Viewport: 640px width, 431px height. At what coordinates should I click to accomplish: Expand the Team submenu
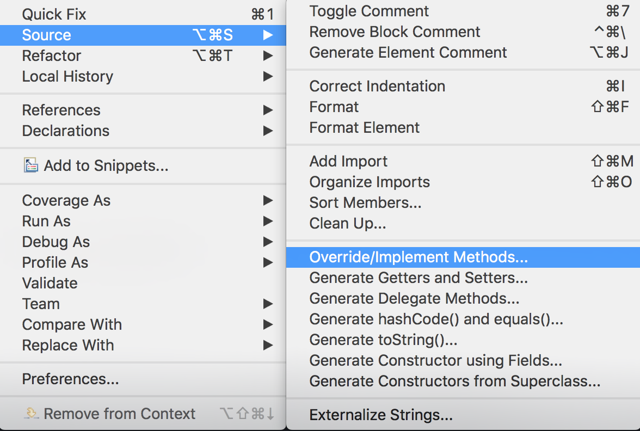[x=267, y=304]
